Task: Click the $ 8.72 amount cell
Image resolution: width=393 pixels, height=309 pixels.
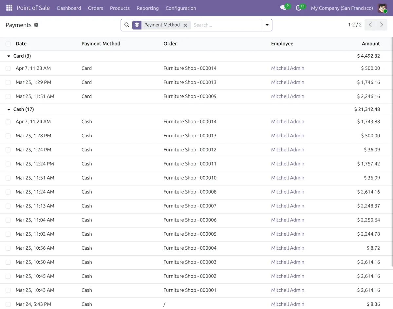Action: 373,248
